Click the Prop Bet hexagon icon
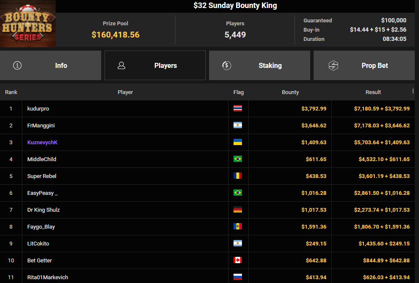 point(333,65)
